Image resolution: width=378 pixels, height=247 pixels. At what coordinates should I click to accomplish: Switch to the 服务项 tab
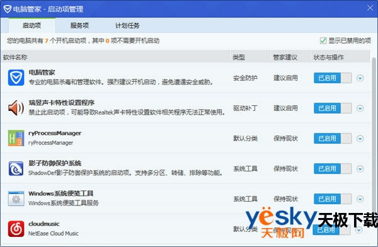pos(79,25)
